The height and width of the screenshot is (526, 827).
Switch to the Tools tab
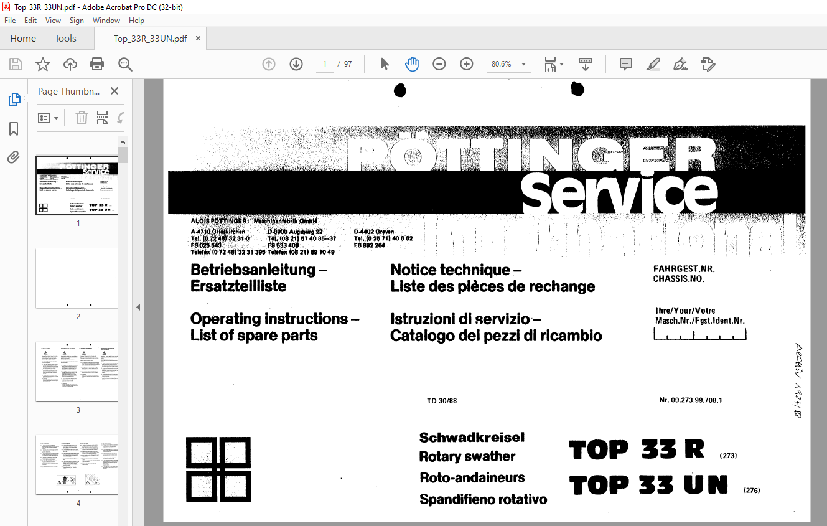point(65,39)
